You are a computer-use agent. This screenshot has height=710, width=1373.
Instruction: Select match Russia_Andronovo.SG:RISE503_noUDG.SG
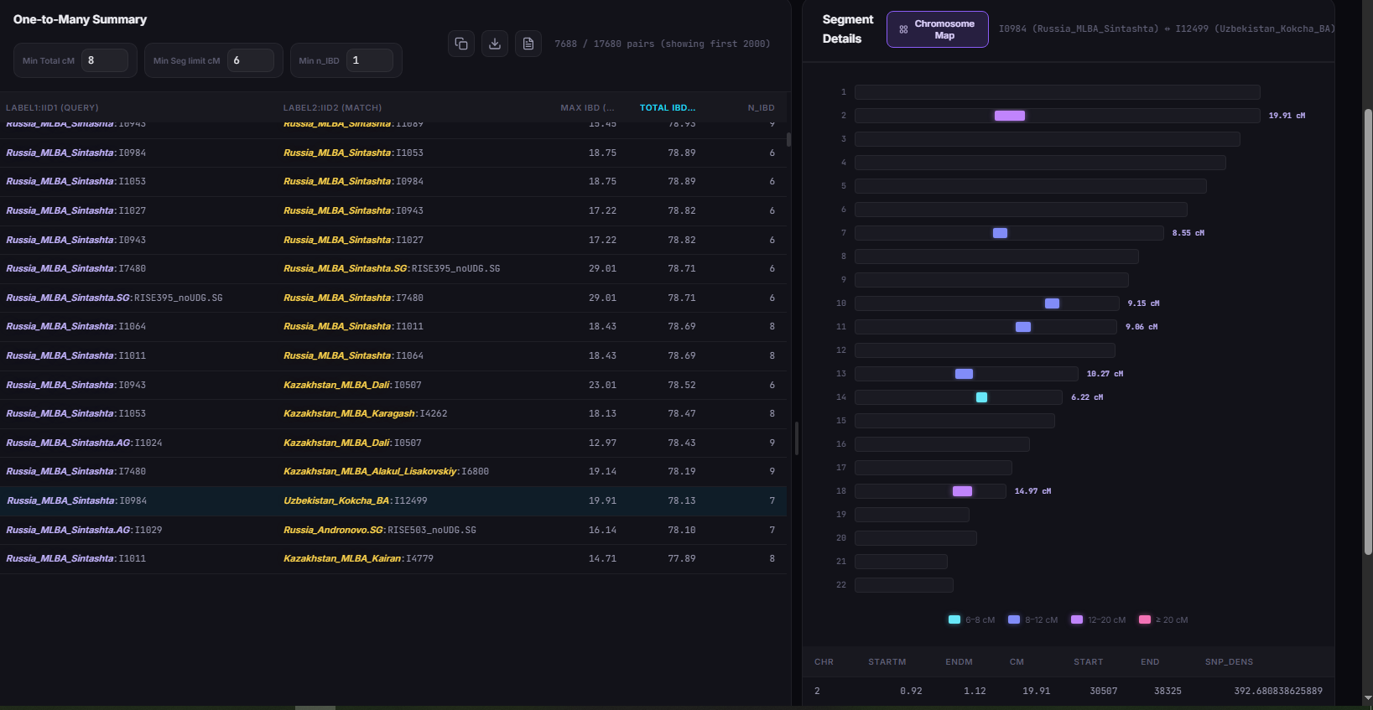pyautogui.click(x=380, y=531)
